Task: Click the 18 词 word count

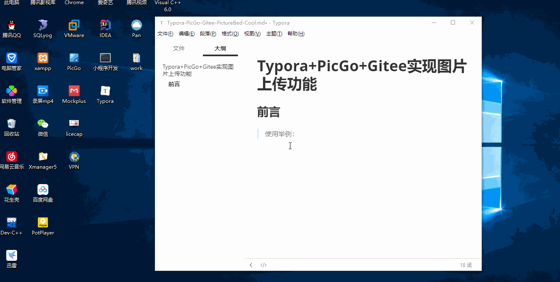Action: (x=466, y=265)
